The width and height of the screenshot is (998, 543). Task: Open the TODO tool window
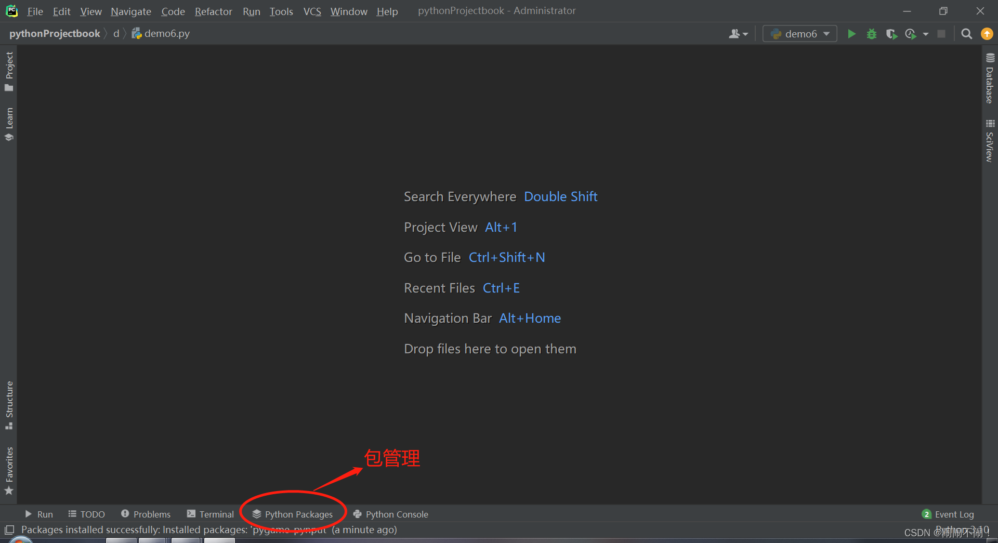point(87,514)
